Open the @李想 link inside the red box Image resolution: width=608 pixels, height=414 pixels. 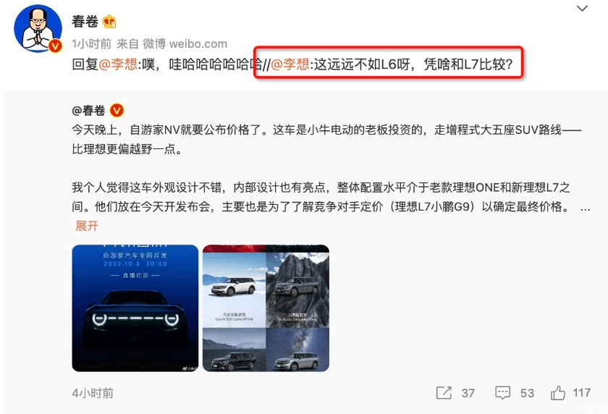point(290,64)
